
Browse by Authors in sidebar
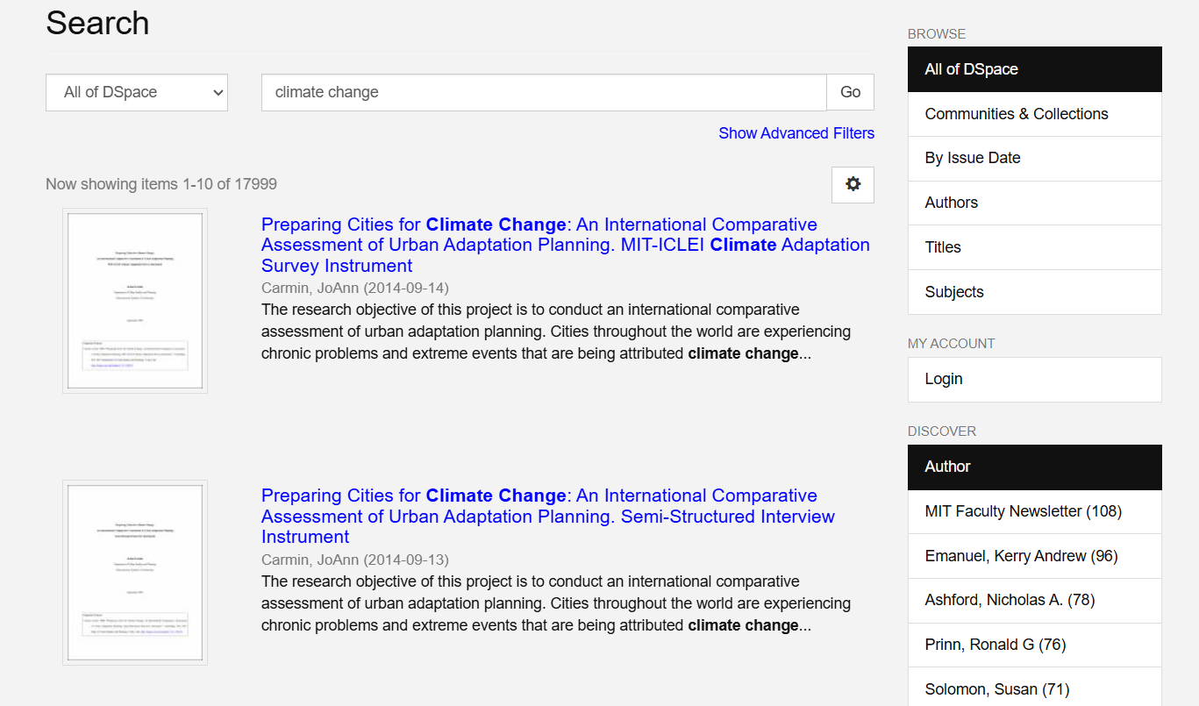[x=1034, y=203]
